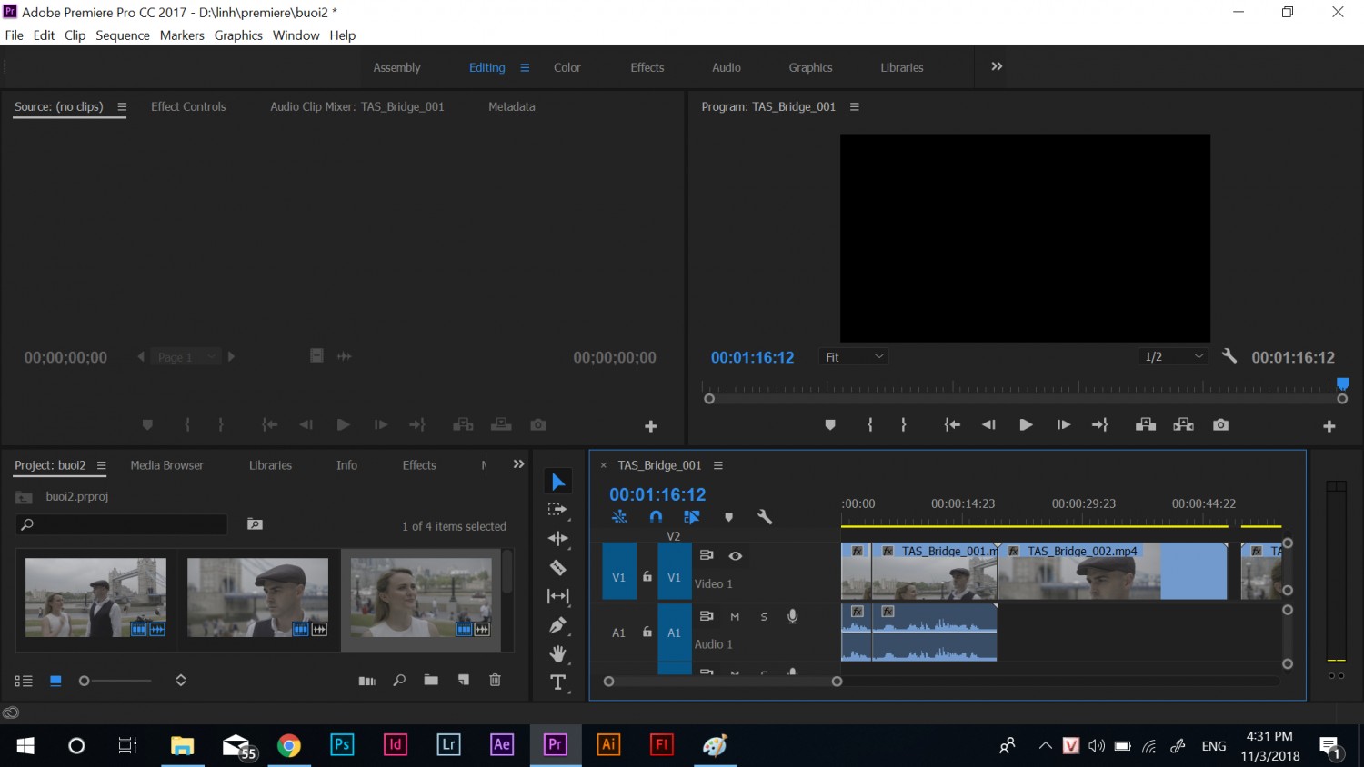Select the Ripple Edit tool

coord(558,539)
